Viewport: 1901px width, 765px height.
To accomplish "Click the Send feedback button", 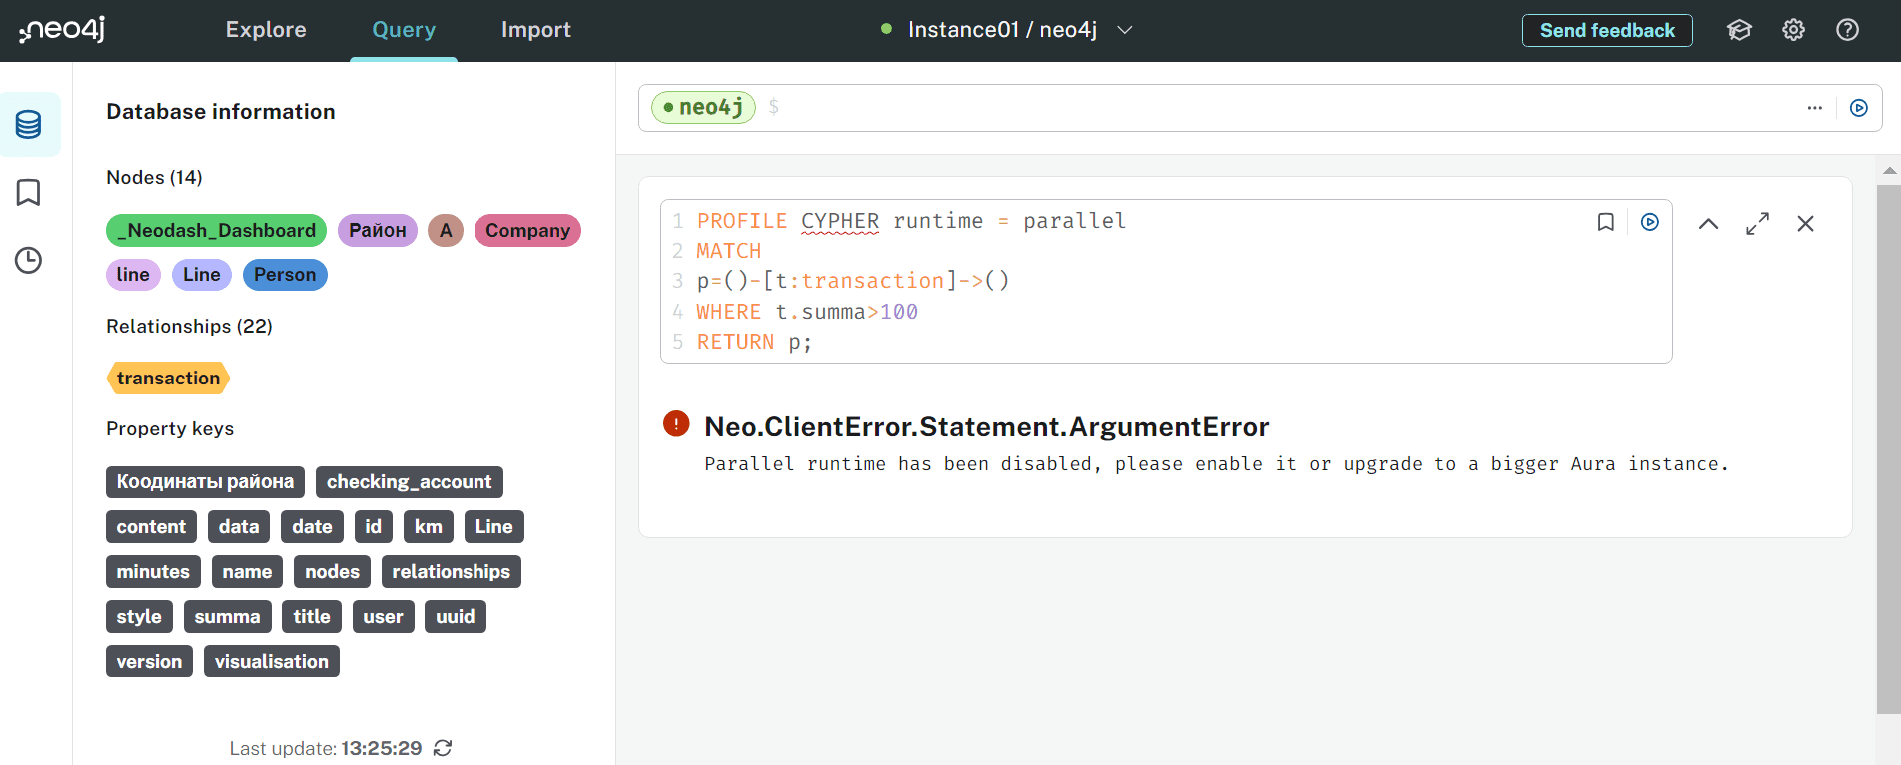I will (x=1606, y=30).
